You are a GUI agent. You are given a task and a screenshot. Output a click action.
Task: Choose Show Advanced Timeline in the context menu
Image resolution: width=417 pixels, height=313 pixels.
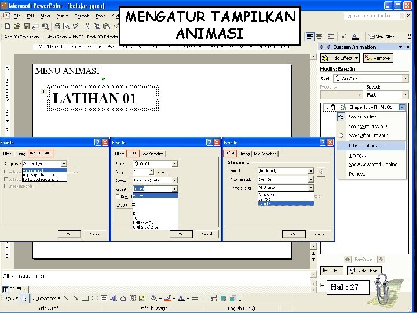coord(371,165)
